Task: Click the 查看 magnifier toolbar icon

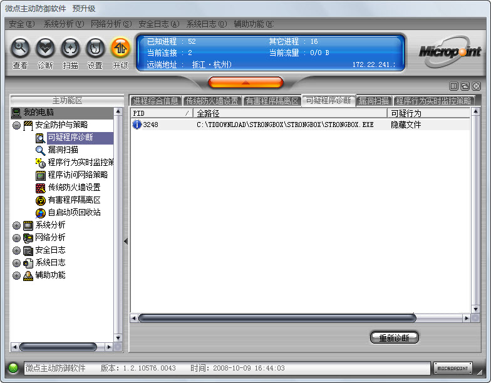Action: [20, 49]
